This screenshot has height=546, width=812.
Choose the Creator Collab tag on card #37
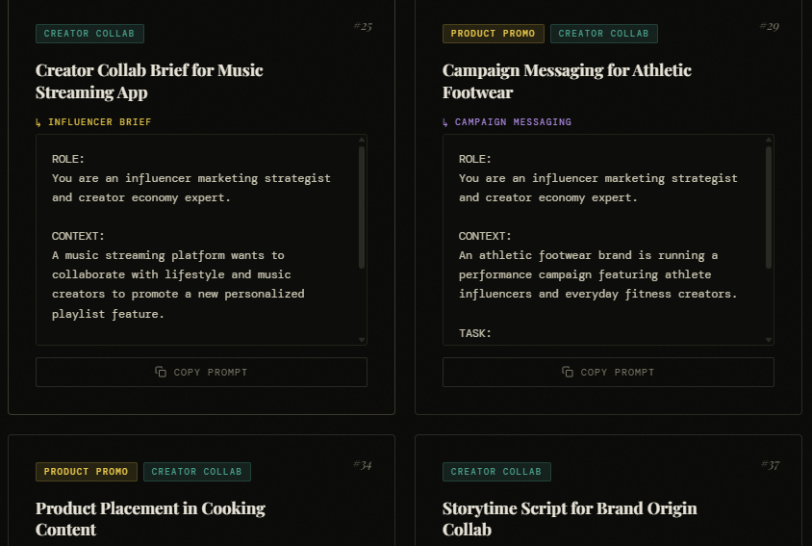[496, 472]
